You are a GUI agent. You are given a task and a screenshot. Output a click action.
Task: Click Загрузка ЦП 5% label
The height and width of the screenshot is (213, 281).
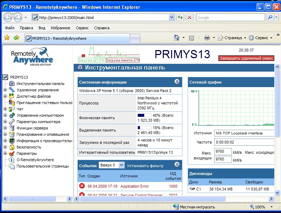tap(92, 60)
